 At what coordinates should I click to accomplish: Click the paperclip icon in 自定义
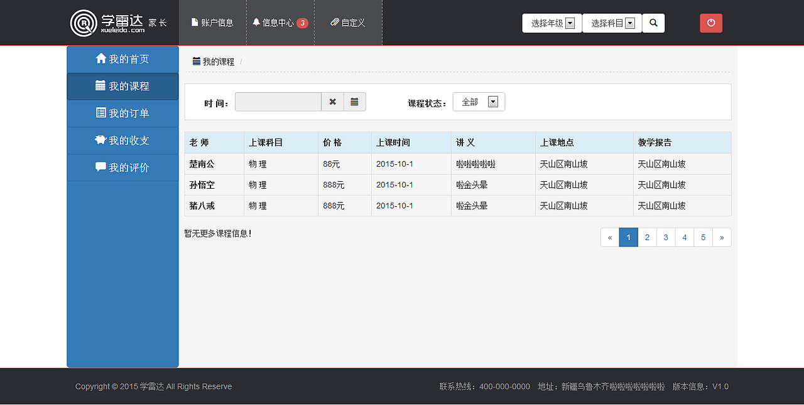click(x=334, y=22)
